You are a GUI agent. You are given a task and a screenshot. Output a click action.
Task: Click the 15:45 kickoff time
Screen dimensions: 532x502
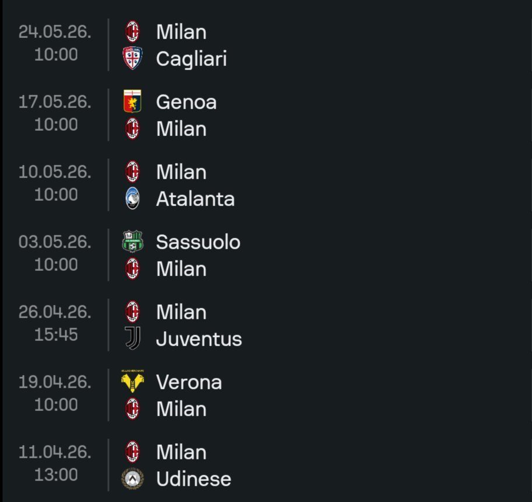[x=56, y=334]
